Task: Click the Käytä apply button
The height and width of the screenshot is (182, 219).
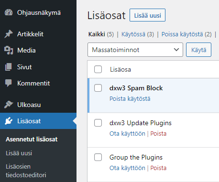Action: pyautogui.click(x=198, y=50)
